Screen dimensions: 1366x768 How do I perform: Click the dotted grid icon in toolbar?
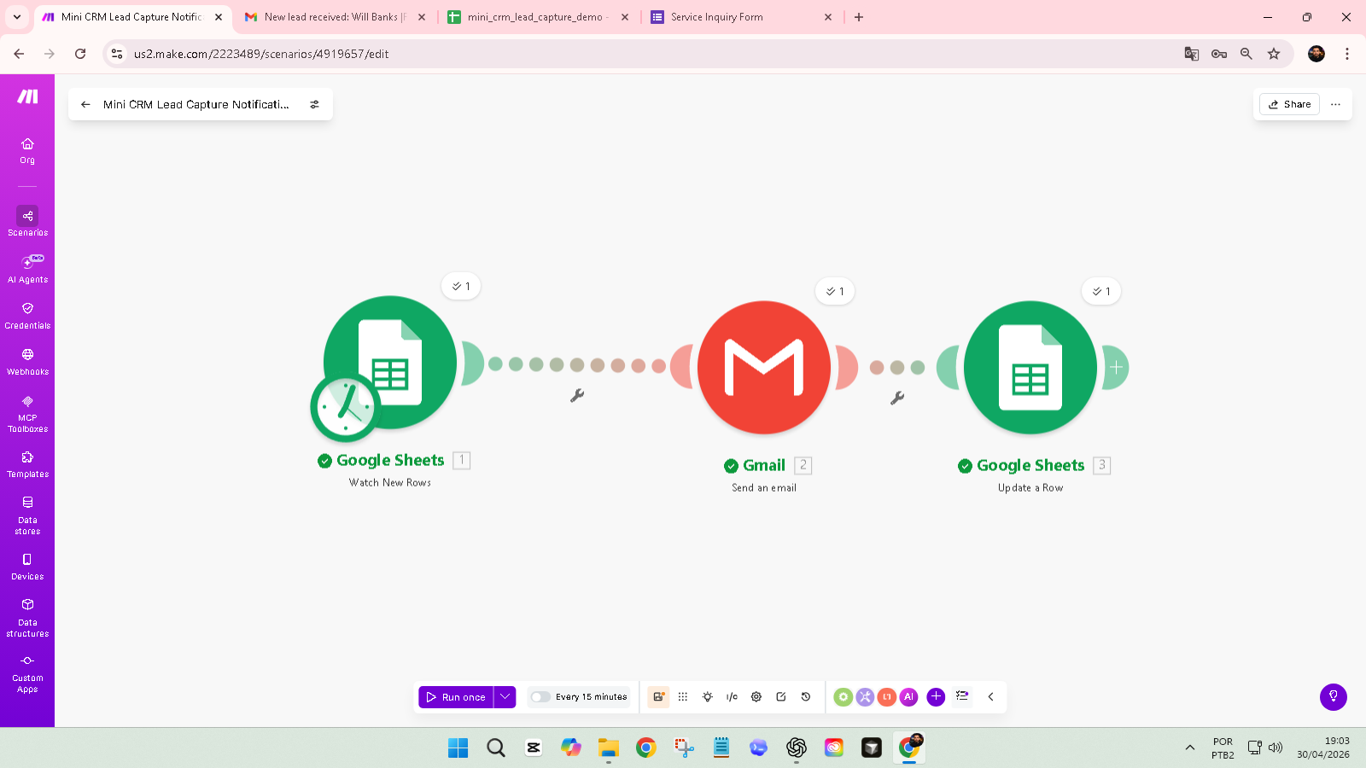[x=683, y=696]
